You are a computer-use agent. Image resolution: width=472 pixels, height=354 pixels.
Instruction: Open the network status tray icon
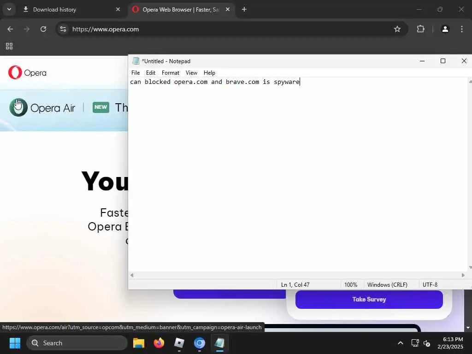[x=415, y=343]
